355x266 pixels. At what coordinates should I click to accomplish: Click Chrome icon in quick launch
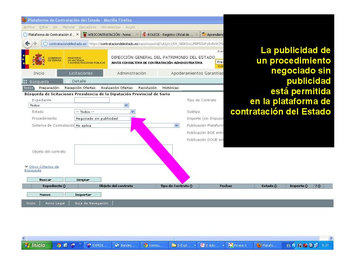[59, 245]
